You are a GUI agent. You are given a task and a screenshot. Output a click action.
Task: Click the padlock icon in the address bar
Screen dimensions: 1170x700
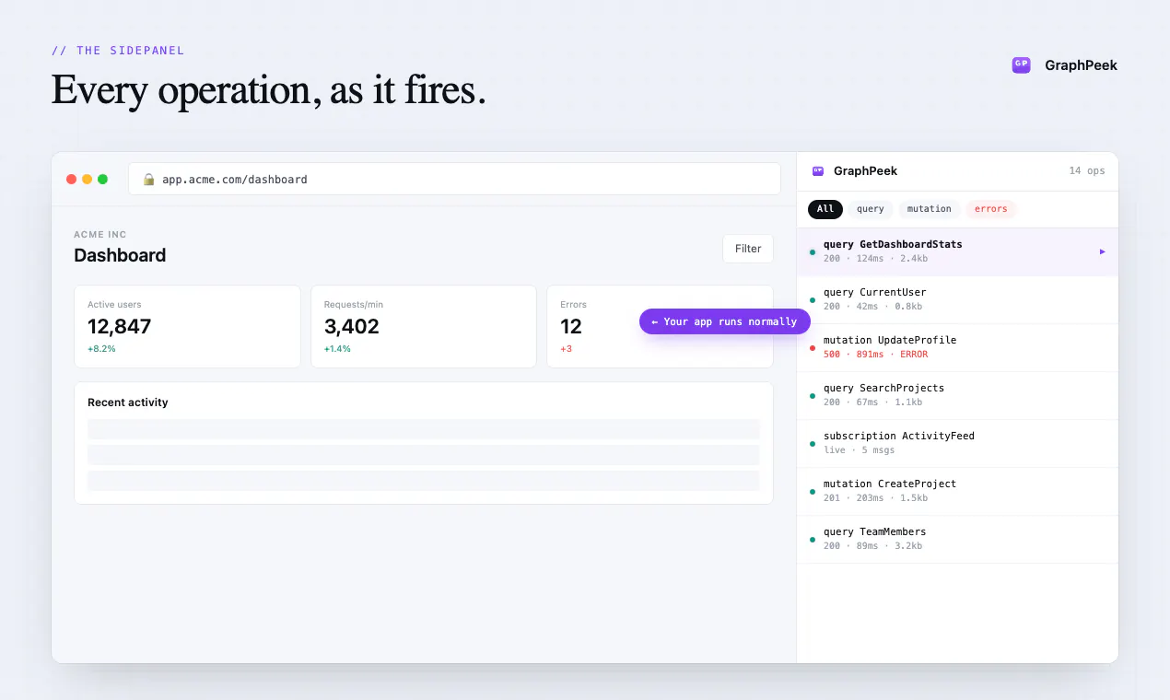click(148, 179)
